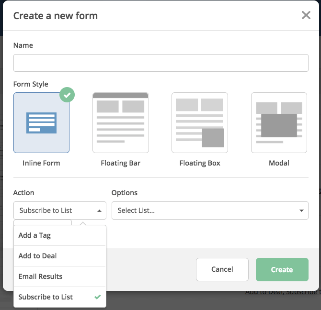This screenshot has height=310, width=321.
Task: Click the Cancel button
Action: click(x=222, y=269)
